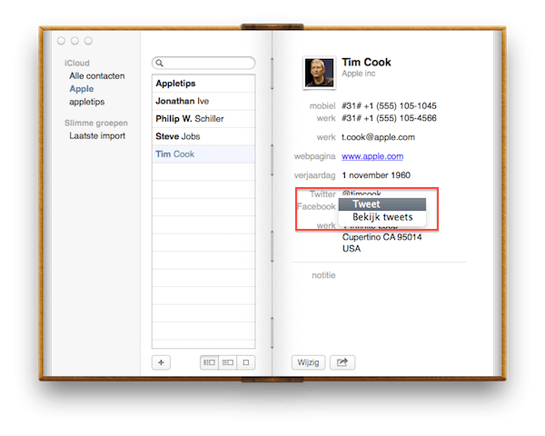Click the Apple inc company text

pos(359,74)
